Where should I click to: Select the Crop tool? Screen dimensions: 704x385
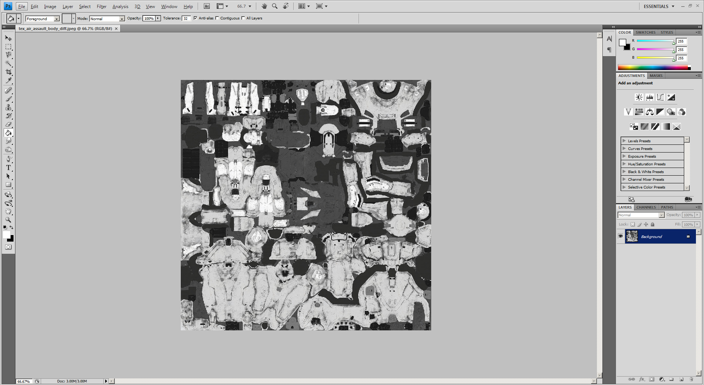[x=8, y=72]
